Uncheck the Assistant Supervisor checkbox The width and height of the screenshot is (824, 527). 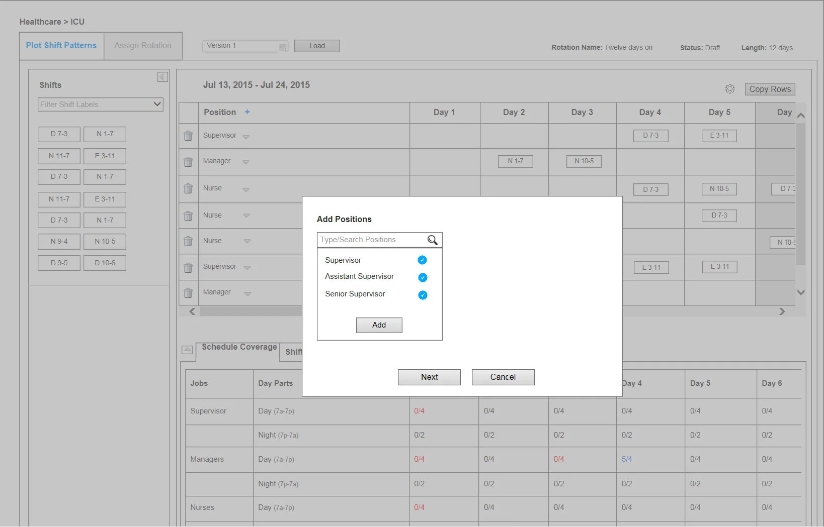pyautogui.click(x=423, y=277)
